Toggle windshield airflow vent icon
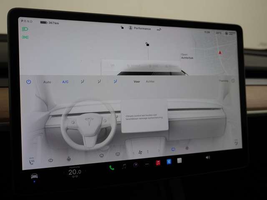The width and height of the screenshot is (267, 200). point(83,82)
